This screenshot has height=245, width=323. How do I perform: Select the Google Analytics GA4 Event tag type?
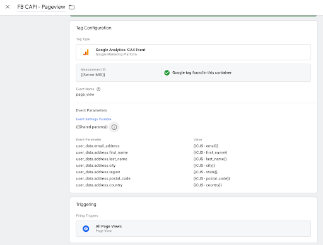tap(193, 52)
